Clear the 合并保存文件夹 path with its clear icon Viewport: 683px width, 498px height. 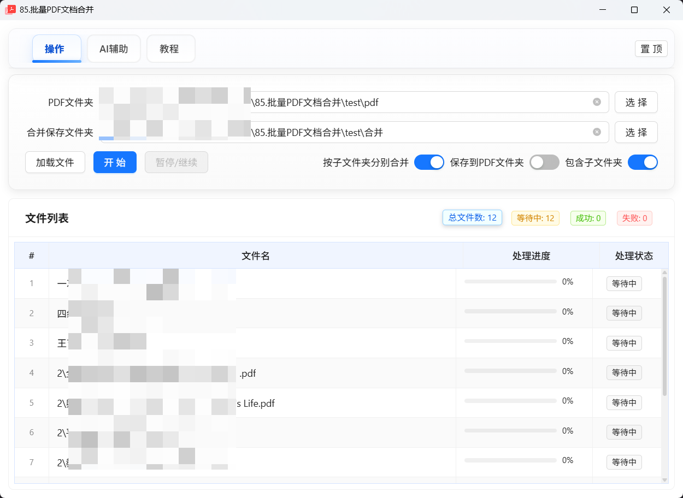(x=596, y=132)
